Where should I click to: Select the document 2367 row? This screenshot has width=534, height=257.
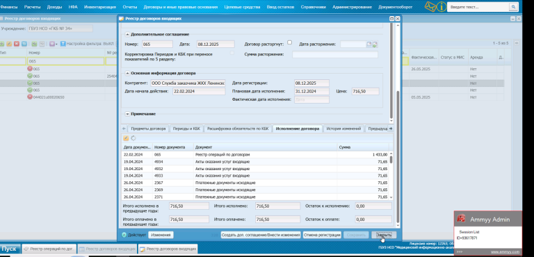(255, 183)
